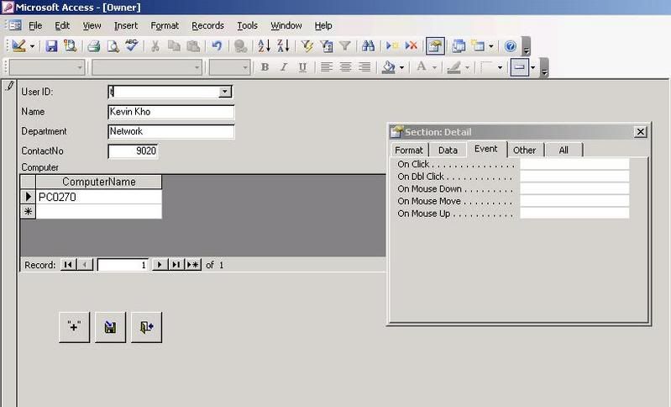Open Fill/Back Color dropdown arrow
The image size is (671, 407).
(401, 67)
